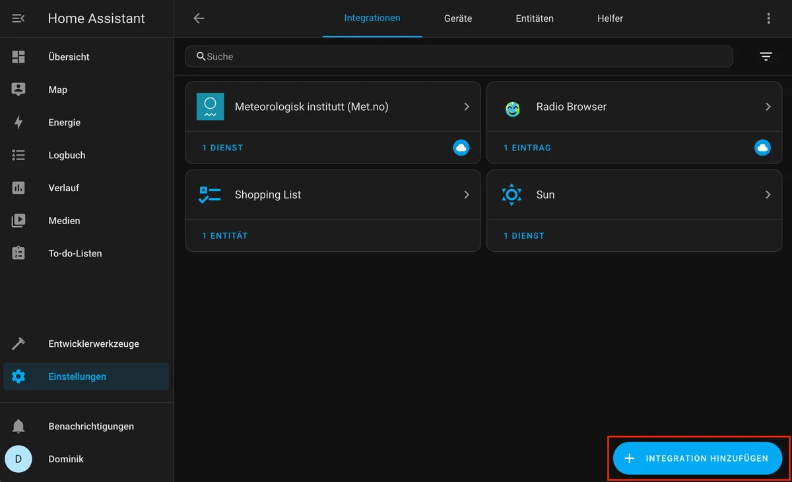
Task: Focus the Suche search field
Action: 459,57
